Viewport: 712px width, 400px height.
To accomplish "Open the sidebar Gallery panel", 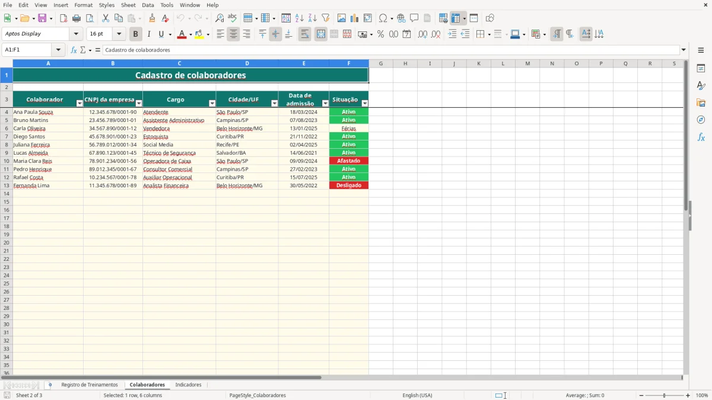I will [701, 103].
